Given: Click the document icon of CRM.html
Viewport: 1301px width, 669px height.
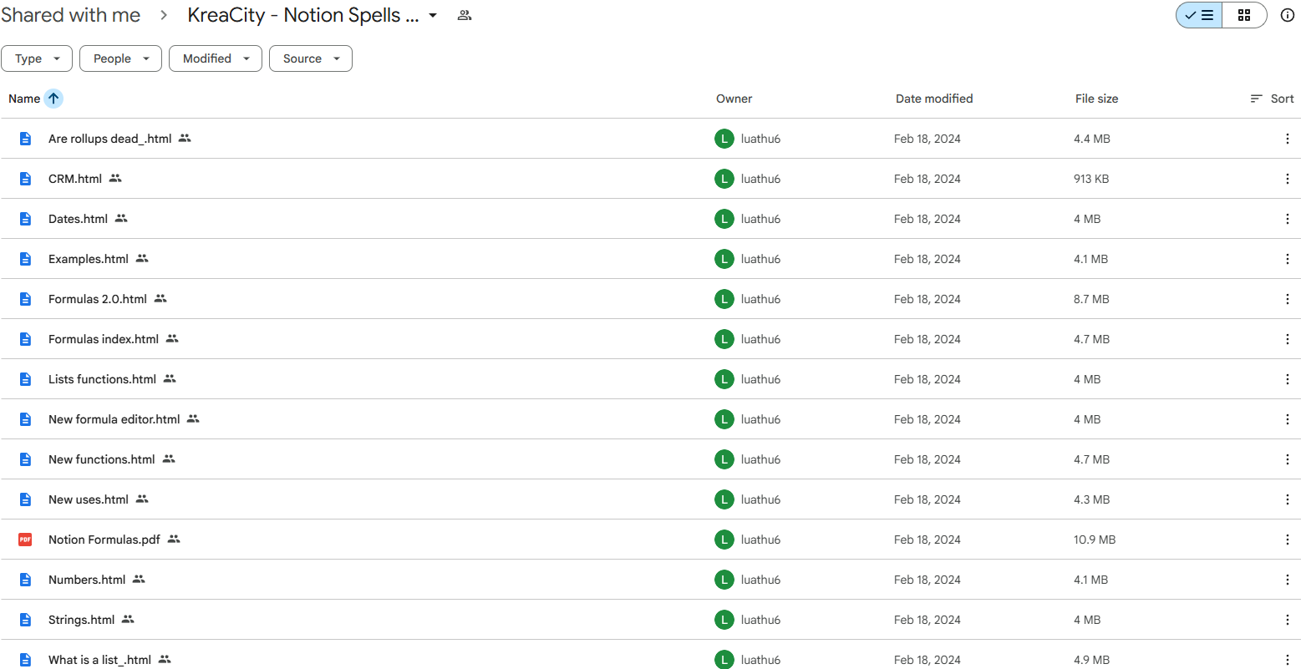Looking at the screenshot, I should point(25,179).
